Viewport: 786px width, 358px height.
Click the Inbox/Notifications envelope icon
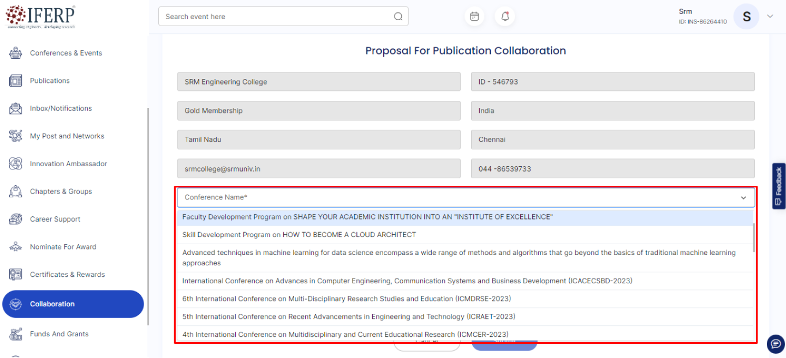[x=15, y=108]
